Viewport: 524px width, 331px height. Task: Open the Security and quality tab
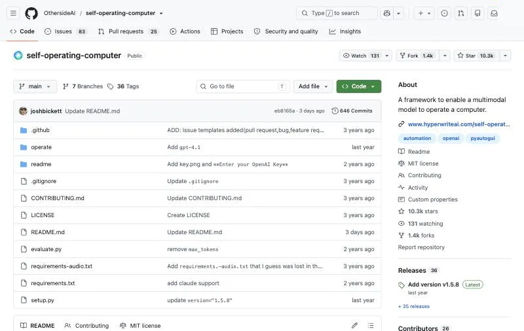[x=286, y=31]
